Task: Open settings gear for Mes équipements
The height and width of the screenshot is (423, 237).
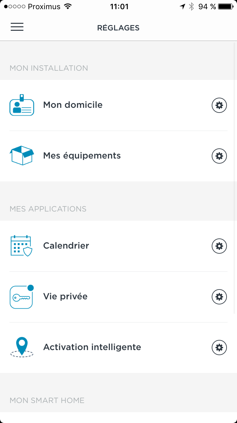Action: (x=219, y=156)
